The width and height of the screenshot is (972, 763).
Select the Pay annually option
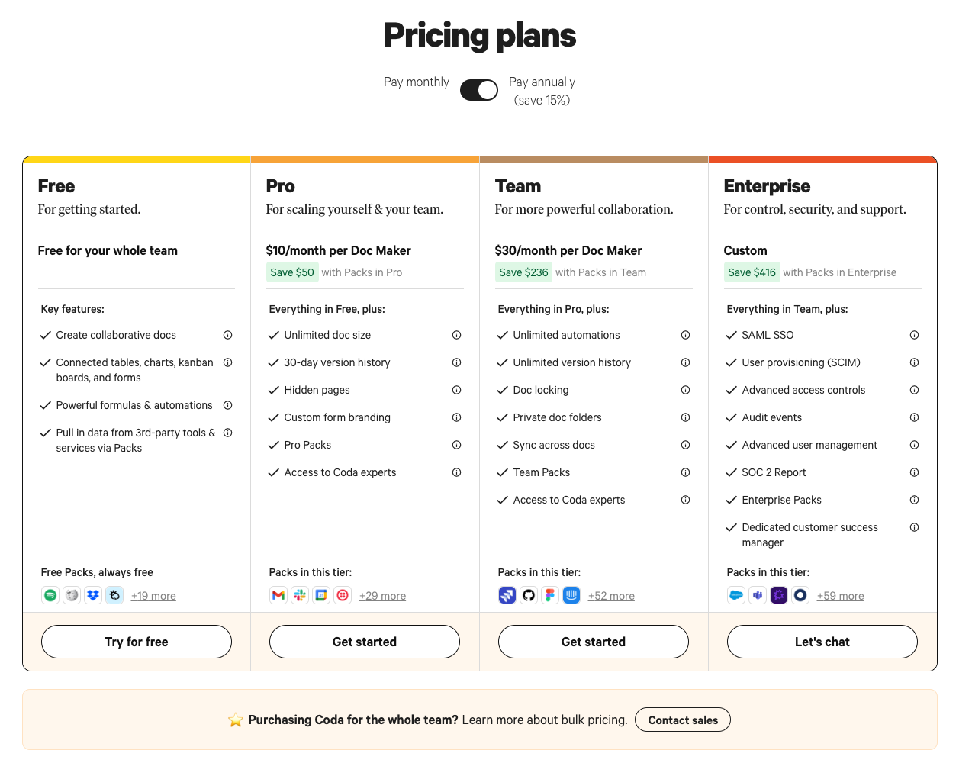coord(542,82)
